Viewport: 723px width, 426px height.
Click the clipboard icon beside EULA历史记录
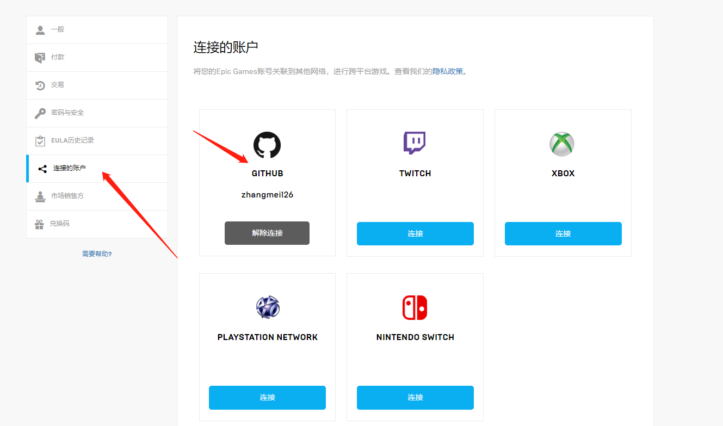coord(40,141)
